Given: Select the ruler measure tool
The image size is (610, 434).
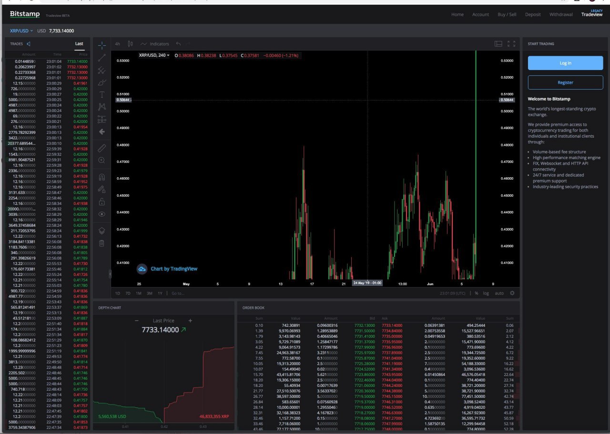Looking at the screenshot, I should (102, 148).
